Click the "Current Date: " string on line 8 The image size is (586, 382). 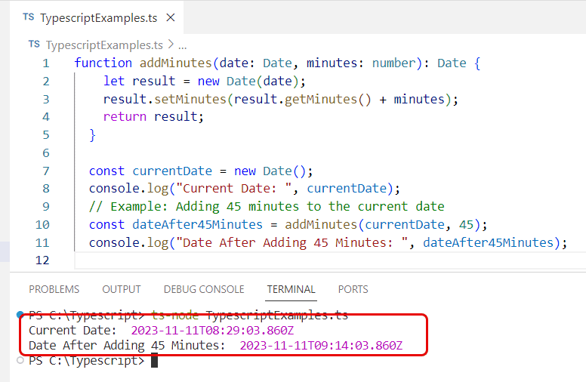tap(233, 189)
